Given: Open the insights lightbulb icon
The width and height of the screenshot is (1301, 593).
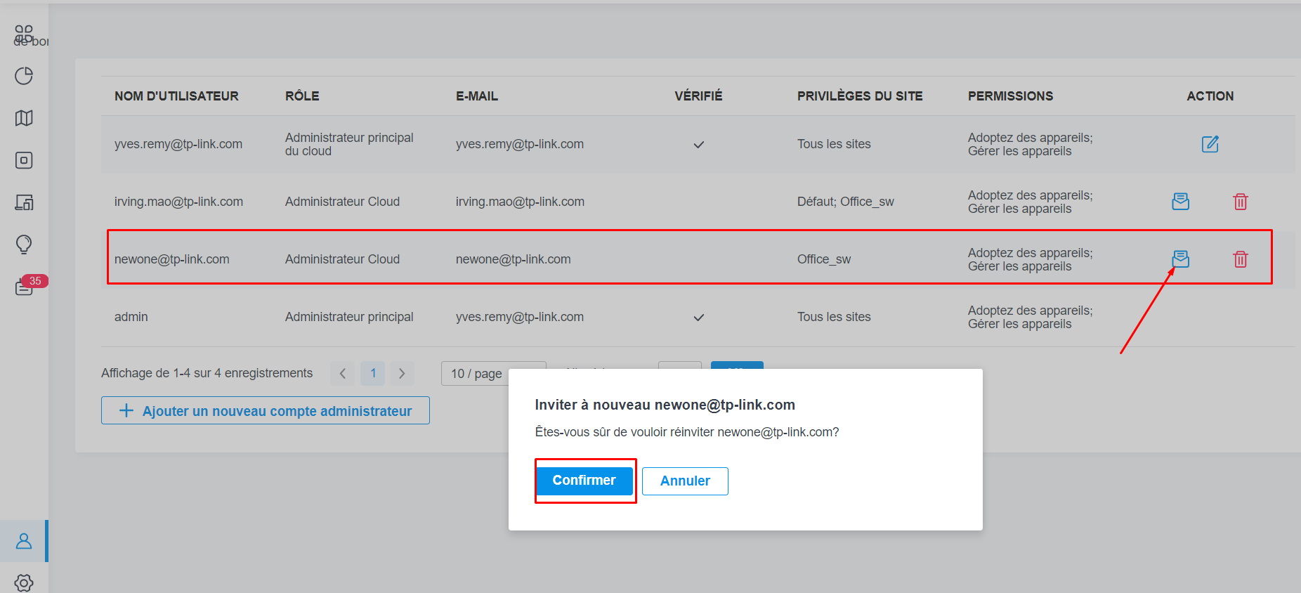Looking at the screenshot, I should point(24,245).
